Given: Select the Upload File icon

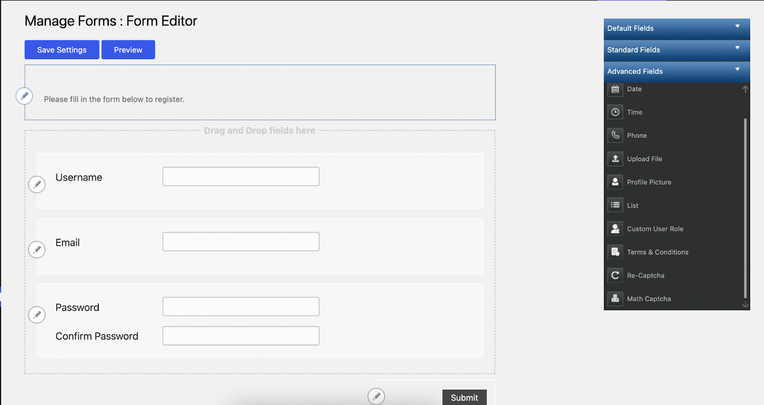Looking at the screenshot, I should coord(615,158).
